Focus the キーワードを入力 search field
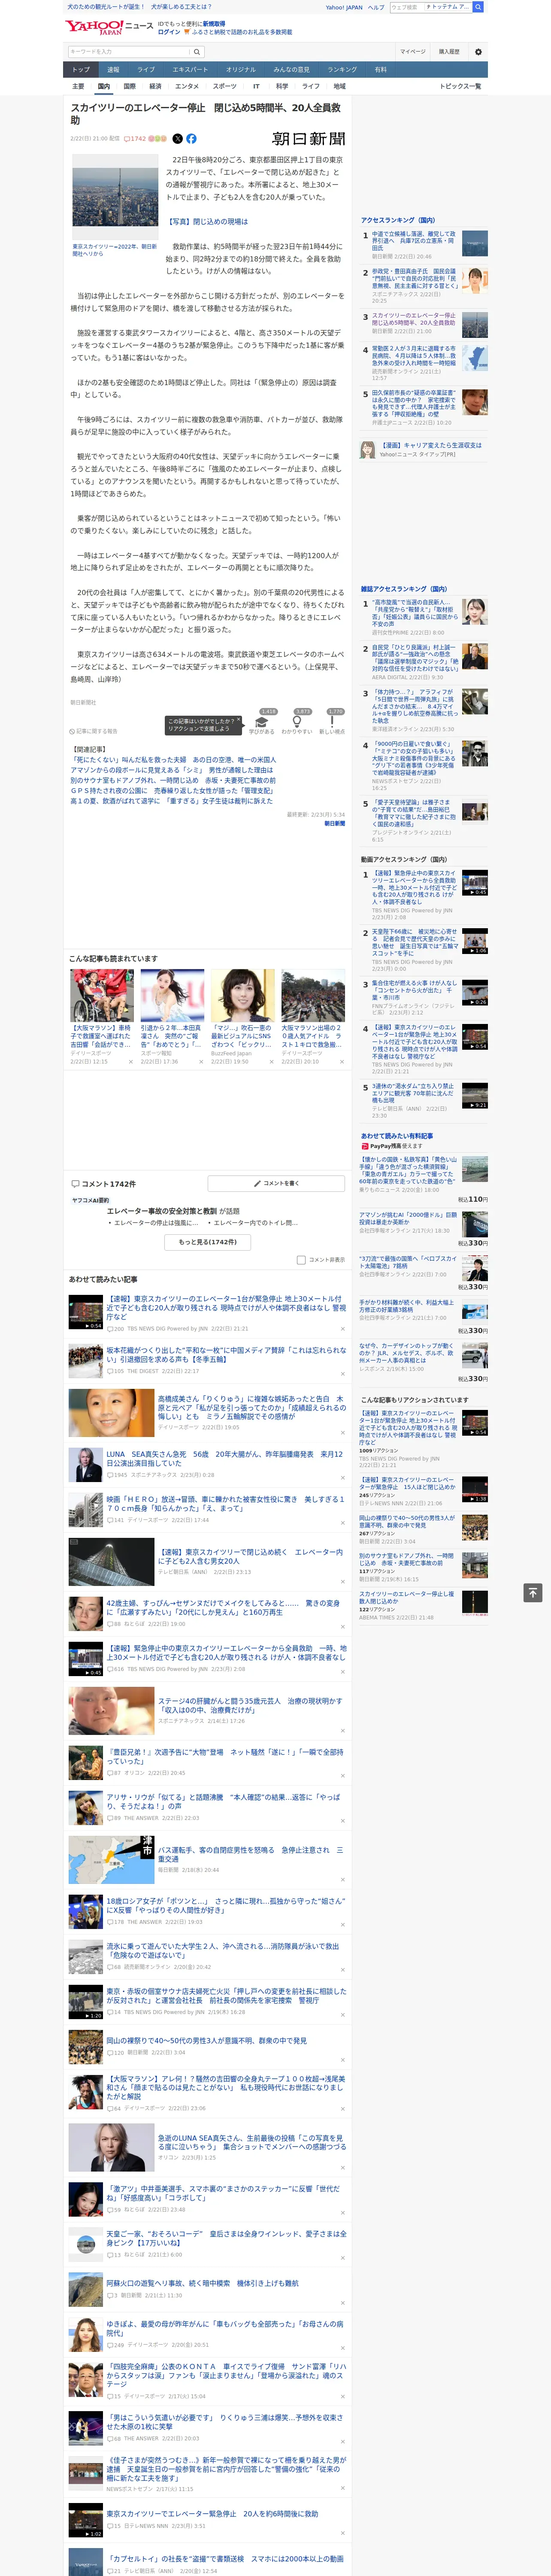Image resolution: width=551 pixels, height=2576 pixels. coord(129,51)
